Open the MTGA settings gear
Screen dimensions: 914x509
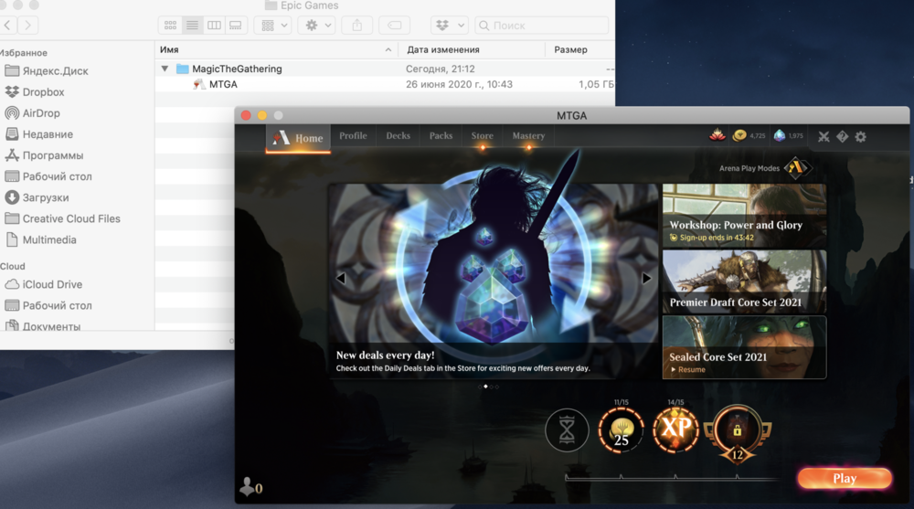pos(860,137)
